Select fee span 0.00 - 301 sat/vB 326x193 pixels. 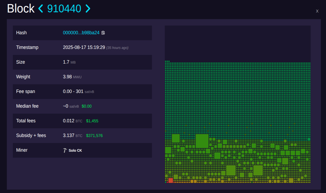pyautogui.click(x=79, y=91)
